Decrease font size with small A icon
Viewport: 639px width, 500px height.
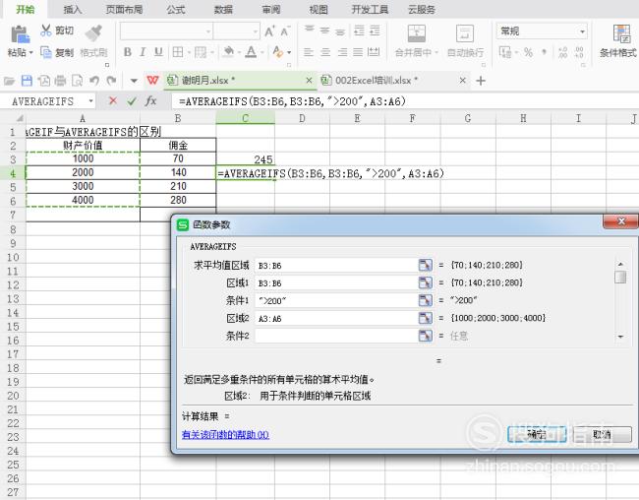(x=285, y=31)
